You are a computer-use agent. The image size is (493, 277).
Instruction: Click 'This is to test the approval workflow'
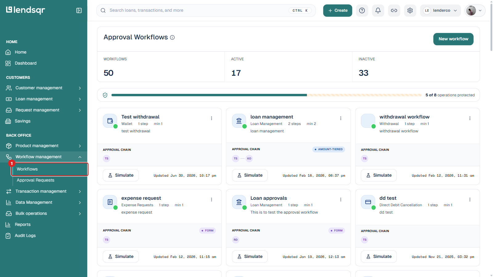[284, 212]
